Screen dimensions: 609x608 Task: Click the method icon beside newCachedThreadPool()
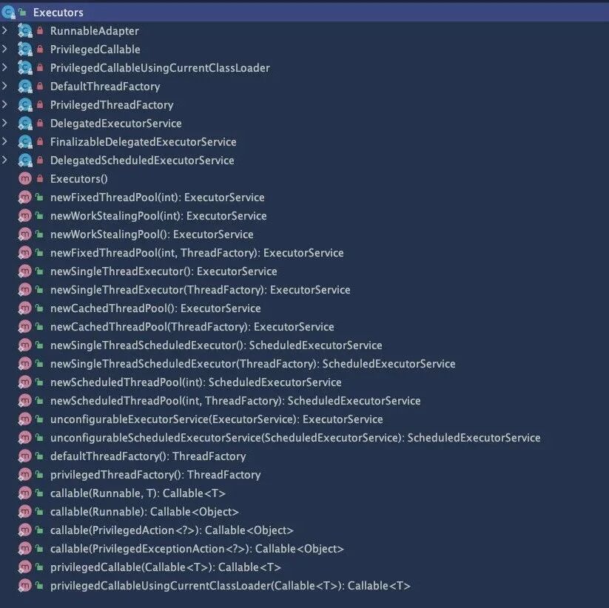pos(24,308)
